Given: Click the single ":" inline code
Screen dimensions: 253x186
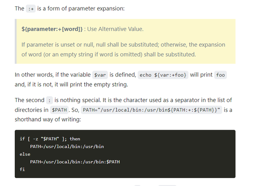Looking at the screenshot, I should point(49,100).
